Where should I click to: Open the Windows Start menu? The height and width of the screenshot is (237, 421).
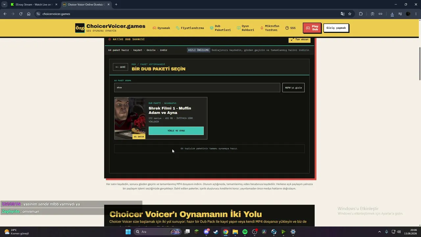click(128, 232)
